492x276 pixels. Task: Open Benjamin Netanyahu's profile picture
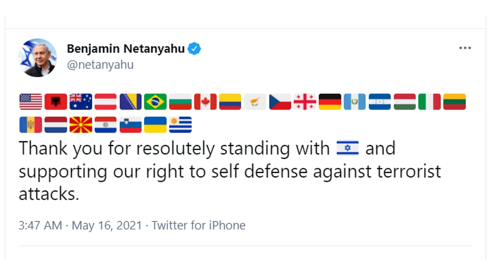click(x=37, y=58)
